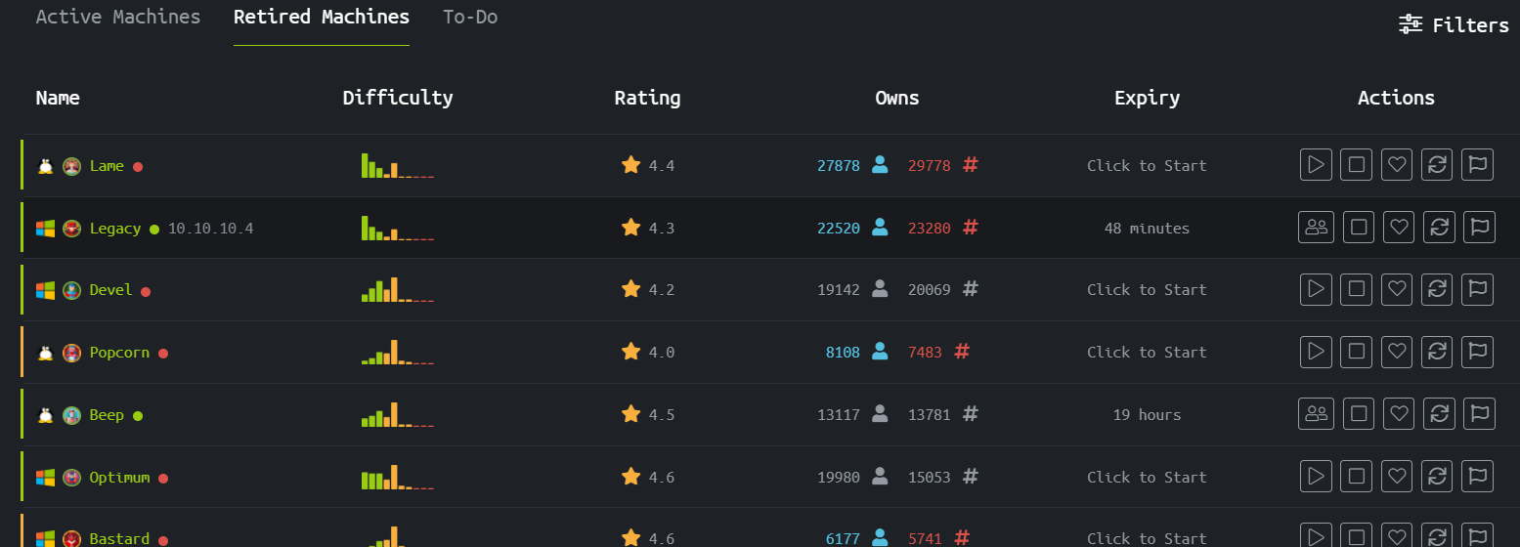
Task: Favorite the Optimum machine
Action: pos(1398,477)
